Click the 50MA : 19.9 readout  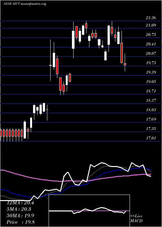tap(20, 216)
